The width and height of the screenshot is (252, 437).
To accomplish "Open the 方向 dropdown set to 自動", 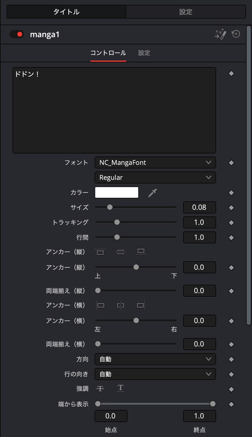I will point(155,359).
